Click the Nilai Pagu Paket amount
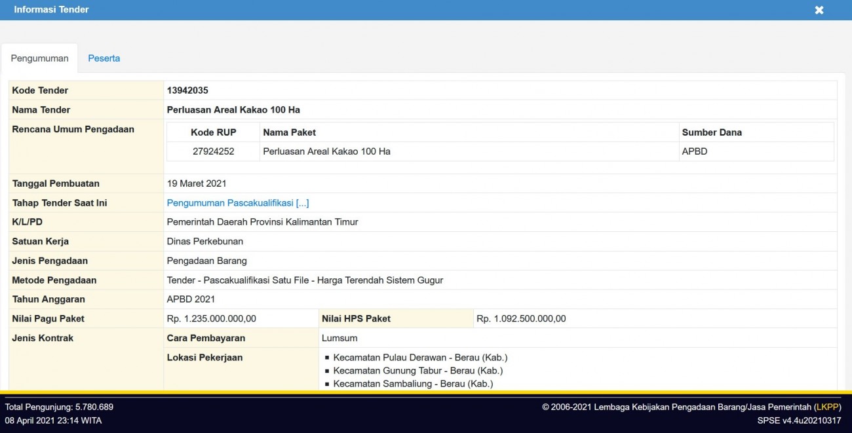852x433 pixels. click(211, 318)
